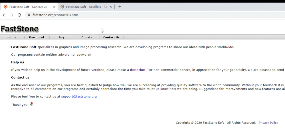The image size is (285, 130).
Task: Click the FastStone favicon on Contact tab
Action: [5, 7]
